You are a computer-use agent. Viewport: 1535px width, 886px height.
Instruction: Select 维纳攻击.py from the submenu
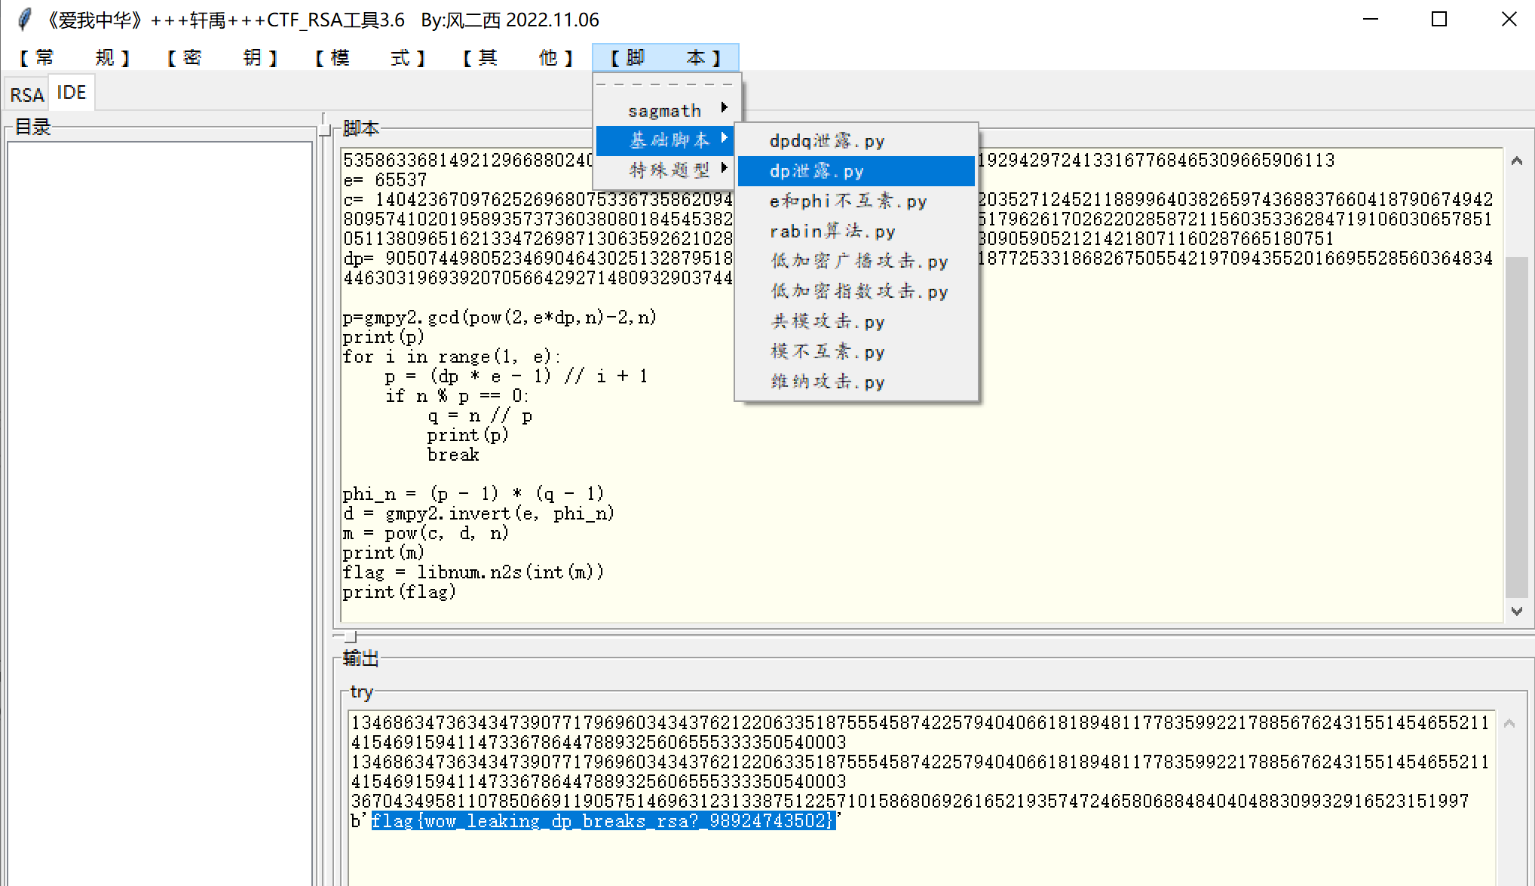(x=827, y=382)
